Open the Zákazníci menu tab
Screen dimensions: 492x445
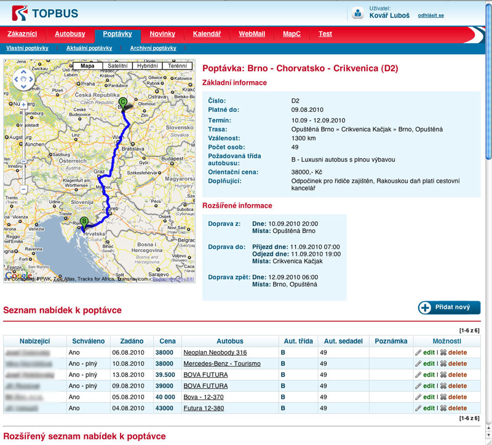[x=22, y=34]
